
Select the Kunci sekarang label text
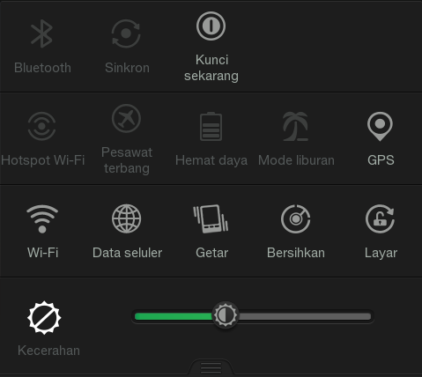click(x=211, y=68)
